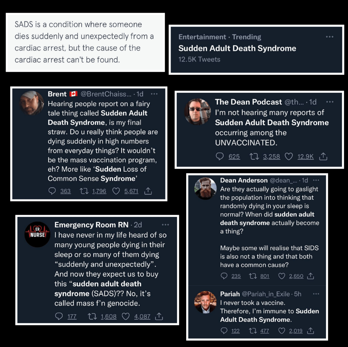The image size is (348, 347).
Task: Share Dean Anderson's tweet with the upload icon
Action: coord(310,276)
